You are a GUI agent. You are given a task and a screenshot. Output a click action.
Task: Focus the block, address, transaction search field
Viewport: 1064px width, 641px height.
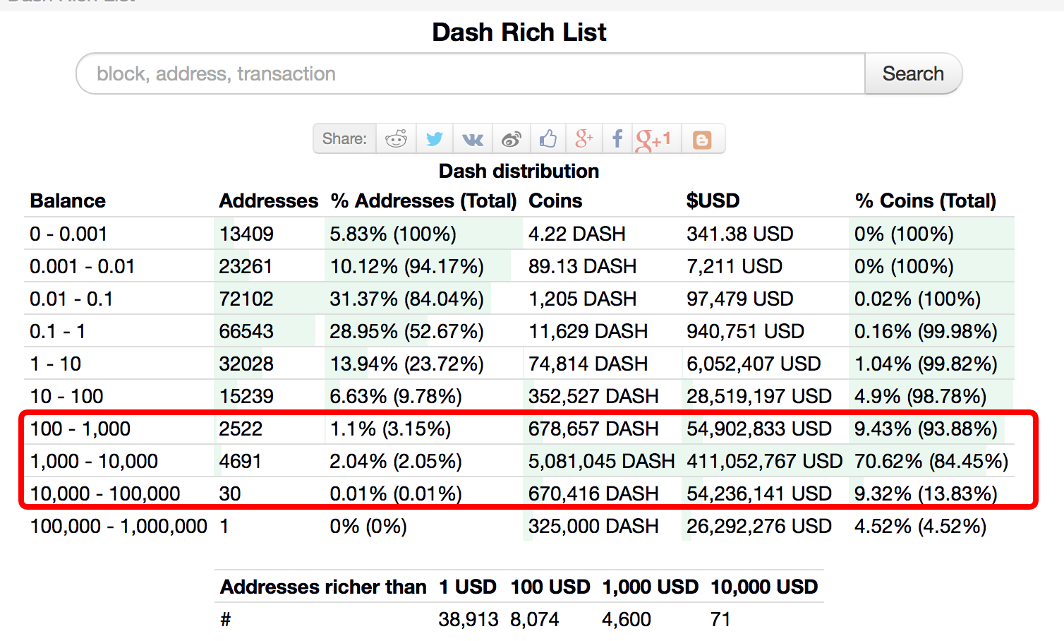point(470,74)
